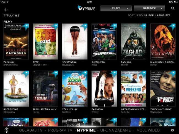This screenshot has width=179, height=134.
Task: Select the ZAKOCHANY PARYŻ title text
Action: (161, 109)
